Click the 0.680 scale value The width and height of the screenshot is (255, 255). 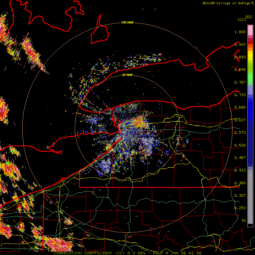240,107
